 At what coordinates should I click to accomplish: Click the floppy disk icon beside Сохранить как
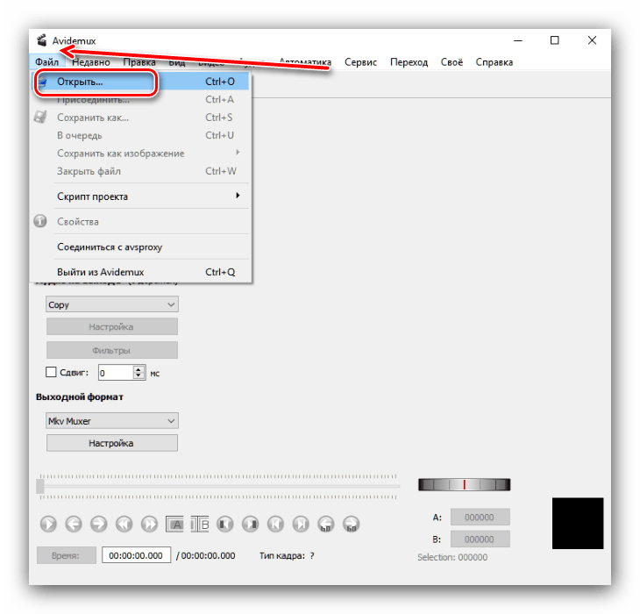[40, 118]
